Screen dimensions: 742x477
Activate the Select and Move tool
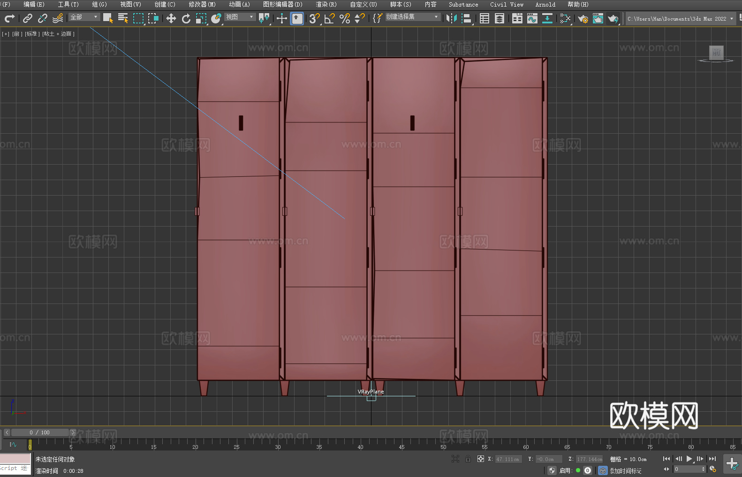[x=171, y=18]
